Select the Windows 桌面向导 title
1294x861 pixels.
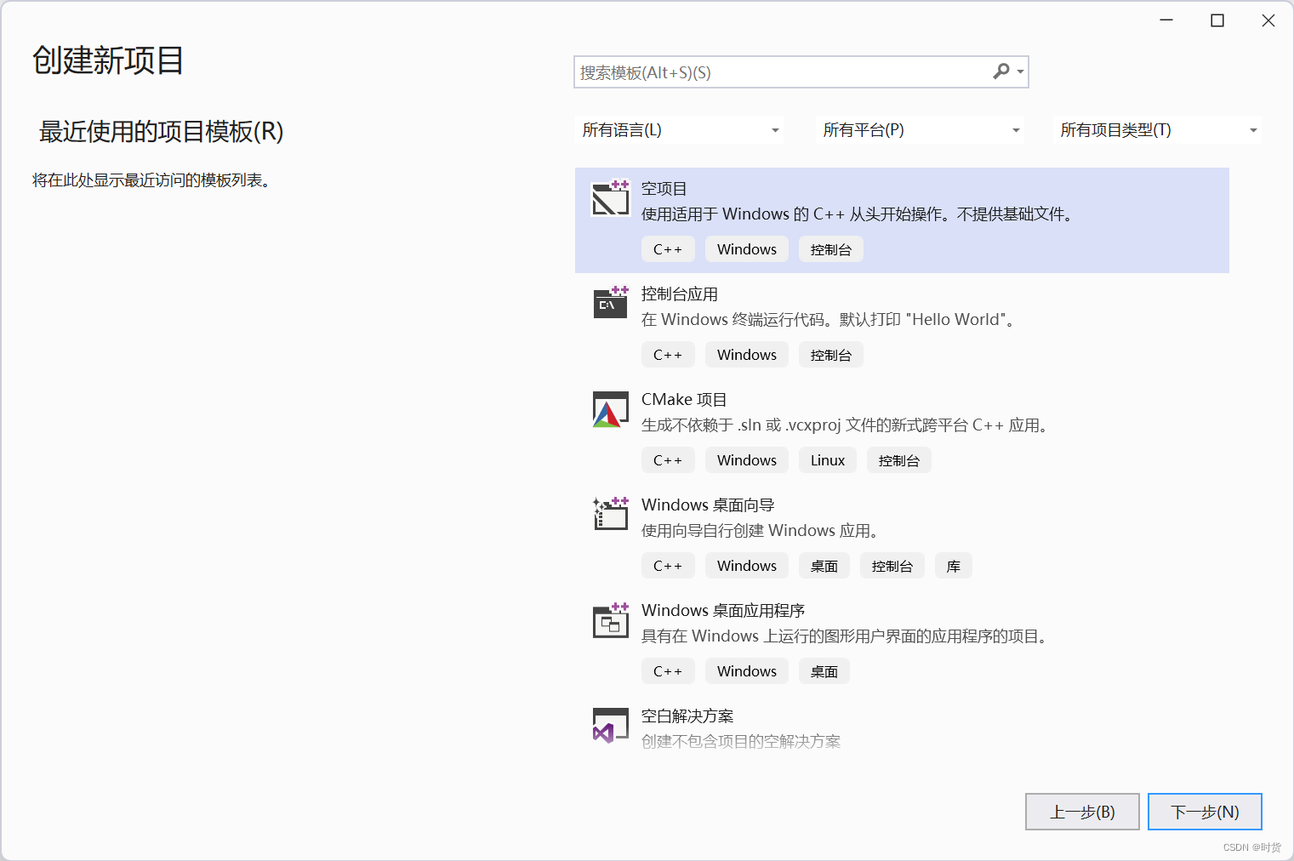[x=708, y=505]
